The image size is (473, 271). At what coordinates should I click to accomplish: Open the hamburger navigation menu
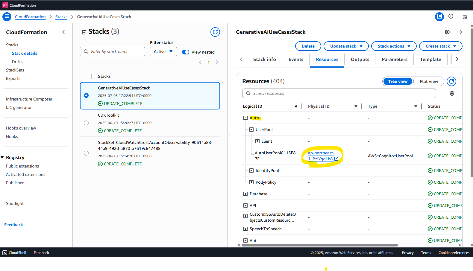pyautogui.click(x=7, y=17)
